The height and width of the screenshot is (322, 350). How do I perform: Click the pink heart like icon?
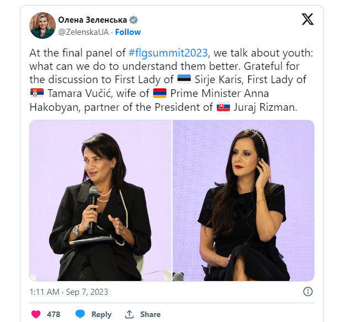pyautogui.click(x=36, y=314)
